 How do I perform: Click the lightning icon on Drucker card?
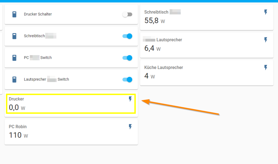[x=130, y=99]
